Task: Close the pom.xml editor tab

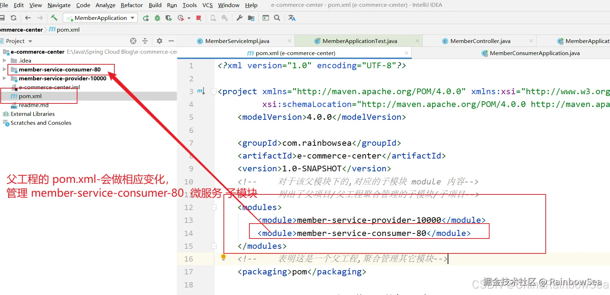Action: (406, 53)
